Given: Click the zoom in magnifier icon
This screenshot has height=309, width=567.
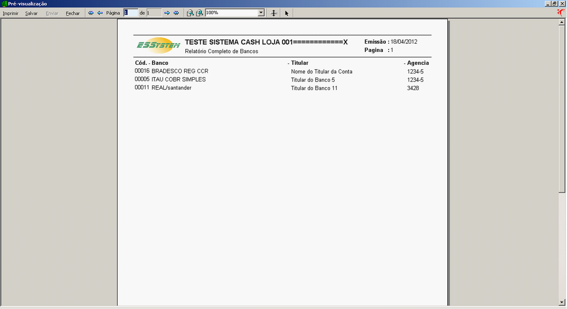Looking at the screenshot, I should point(199,13).
